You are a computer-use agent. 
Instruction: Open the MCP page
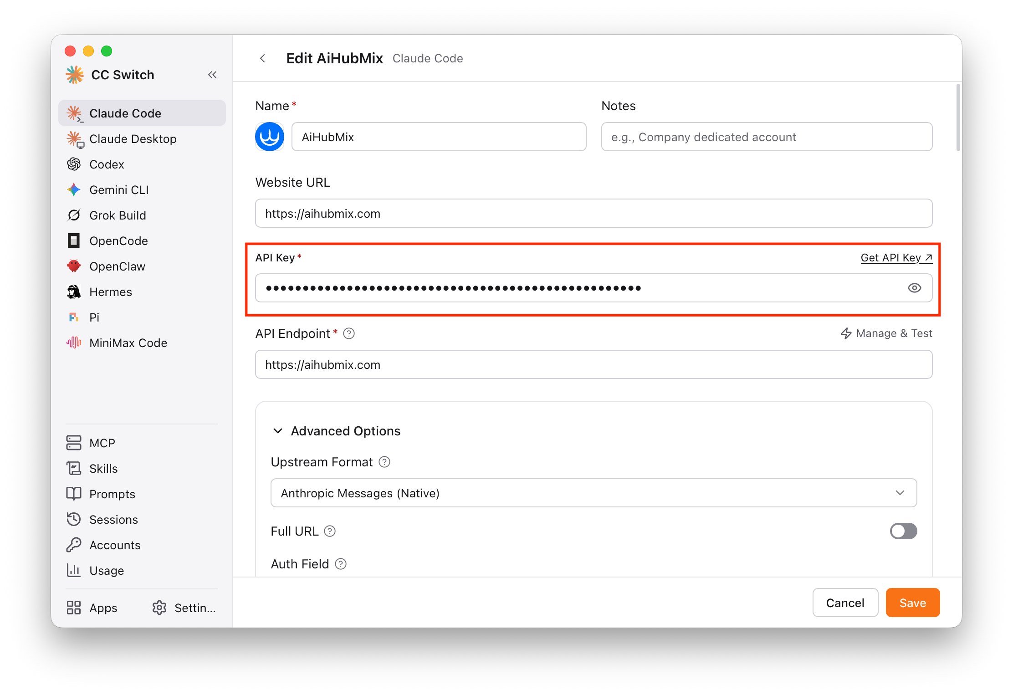(142, 443)
